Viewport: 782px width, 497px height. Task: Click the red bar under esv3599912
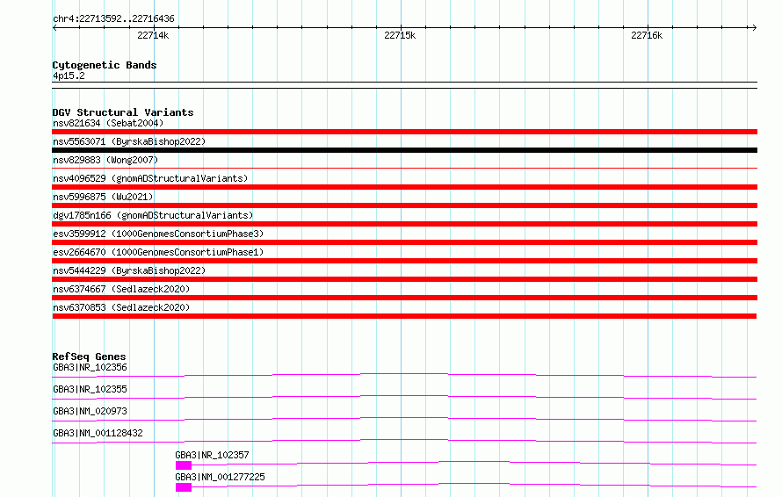pos(404,242)
